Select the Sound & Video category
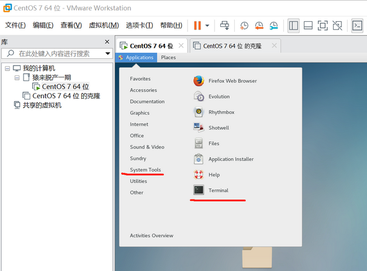This screenshot has height=271, width=367. pyautogui.click(x=147, y=147)
